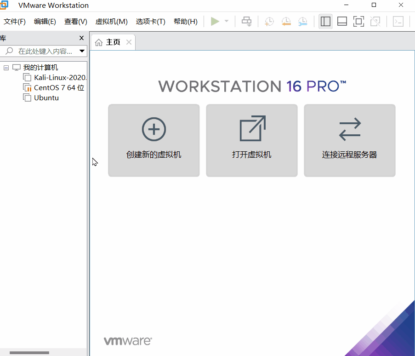Open the 文件(F) menu

pyautogui.click(x=15, y=21)
